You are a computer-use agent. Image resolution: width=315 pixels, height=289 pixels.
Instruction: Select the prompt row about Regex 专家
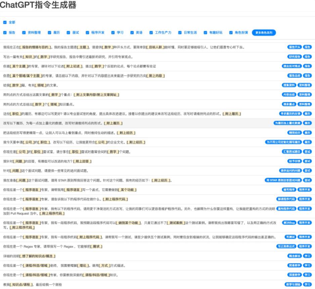pos(53,246)
